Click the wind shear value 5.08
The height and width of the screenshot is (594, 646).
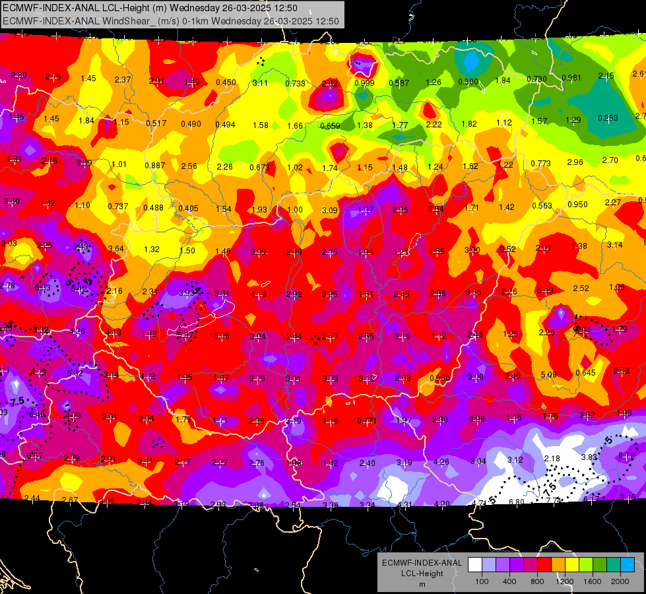click(549, 375)
